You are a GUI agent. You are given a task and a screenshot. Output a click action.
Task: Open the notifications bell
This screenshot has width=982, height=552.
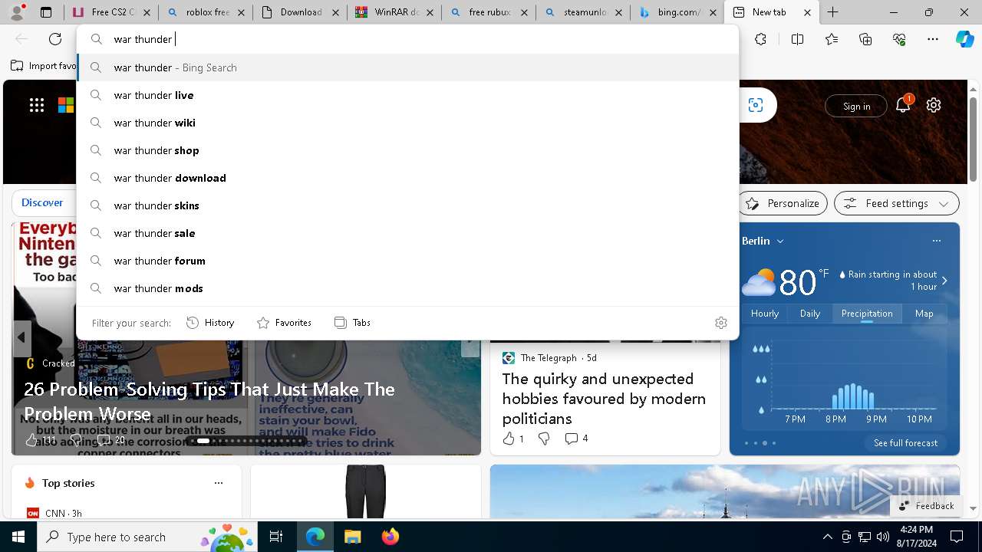[x=903, y=106]
